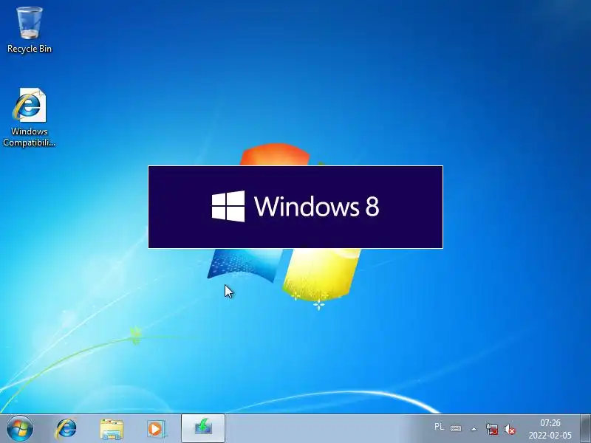
Task: Open the Start menu orb
Action: (x=20, y=429)
